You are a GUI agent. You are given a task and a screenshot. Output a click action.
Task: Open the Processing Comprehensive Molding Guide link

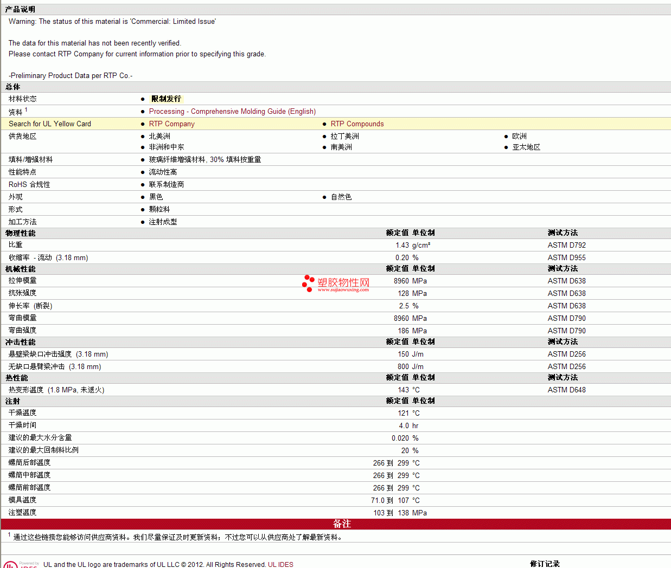pyautogui.click(x=232, y=111)
